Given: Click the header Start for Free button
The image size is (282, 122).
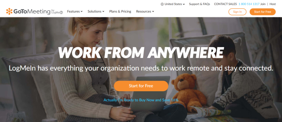Looking at the screenshot, I should tap(262, 12).
